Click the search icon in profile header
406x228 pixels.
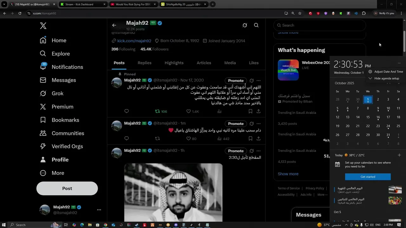[x=256, y=25]
